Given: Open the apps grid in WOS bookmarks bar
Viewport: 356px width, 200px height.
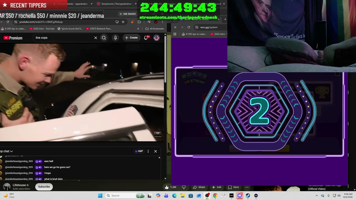Looking at the screenshot, I should coord(175,34).
